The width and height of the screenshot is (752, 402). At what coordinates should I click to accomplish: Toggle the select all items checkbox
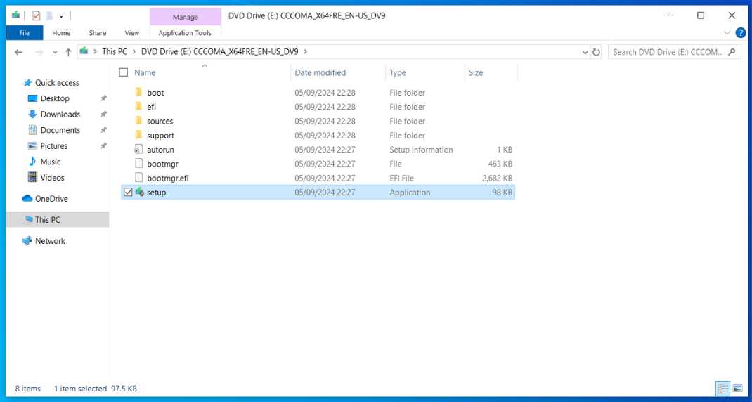point(124,72)
